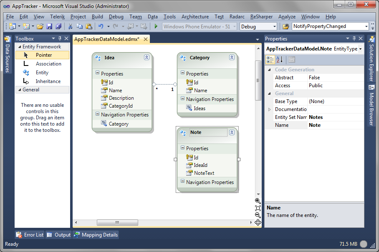
Task: Click the Copy icon in toolbar
Action: 80,26
